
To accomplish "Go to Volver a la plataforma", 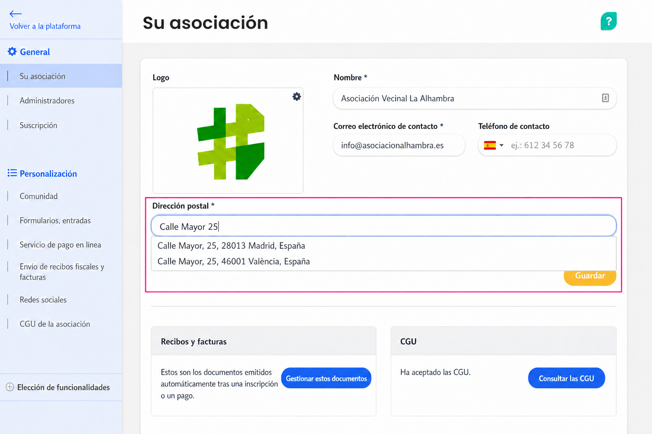I will pos(45,26).
